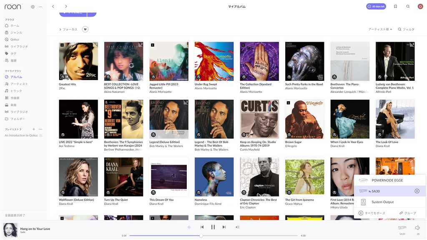Expand the プレイリスト section header
Screen dimensions: 427x240
(x=13, y=129)
